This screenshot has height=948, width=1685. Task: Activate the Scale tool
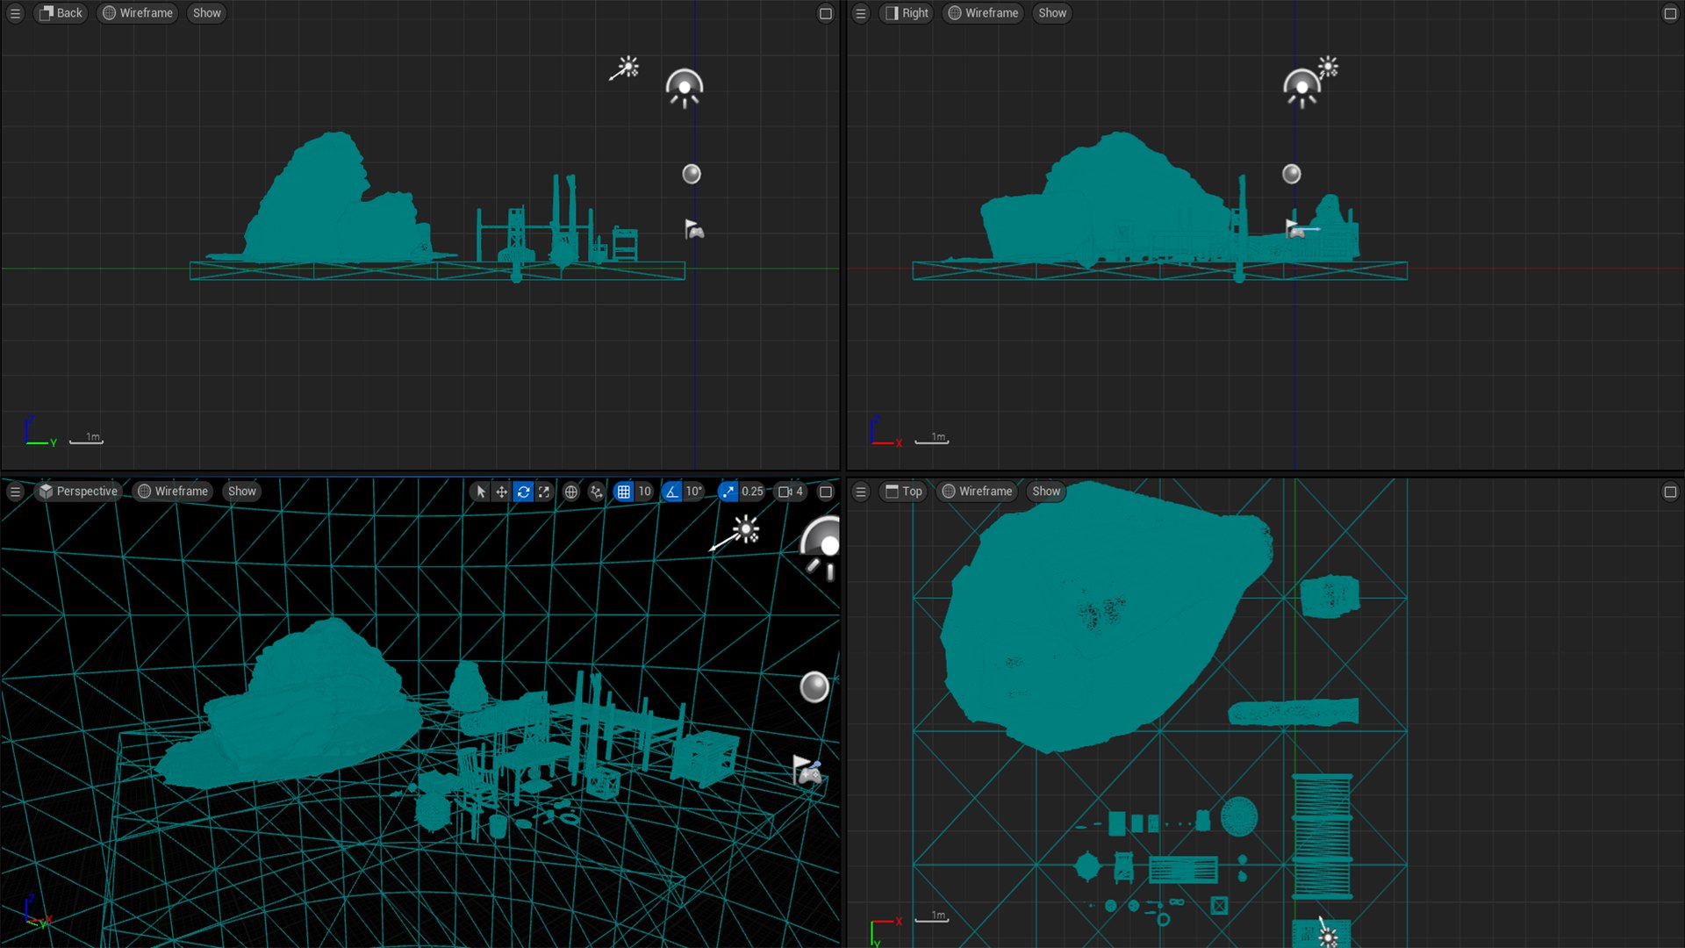544,492
